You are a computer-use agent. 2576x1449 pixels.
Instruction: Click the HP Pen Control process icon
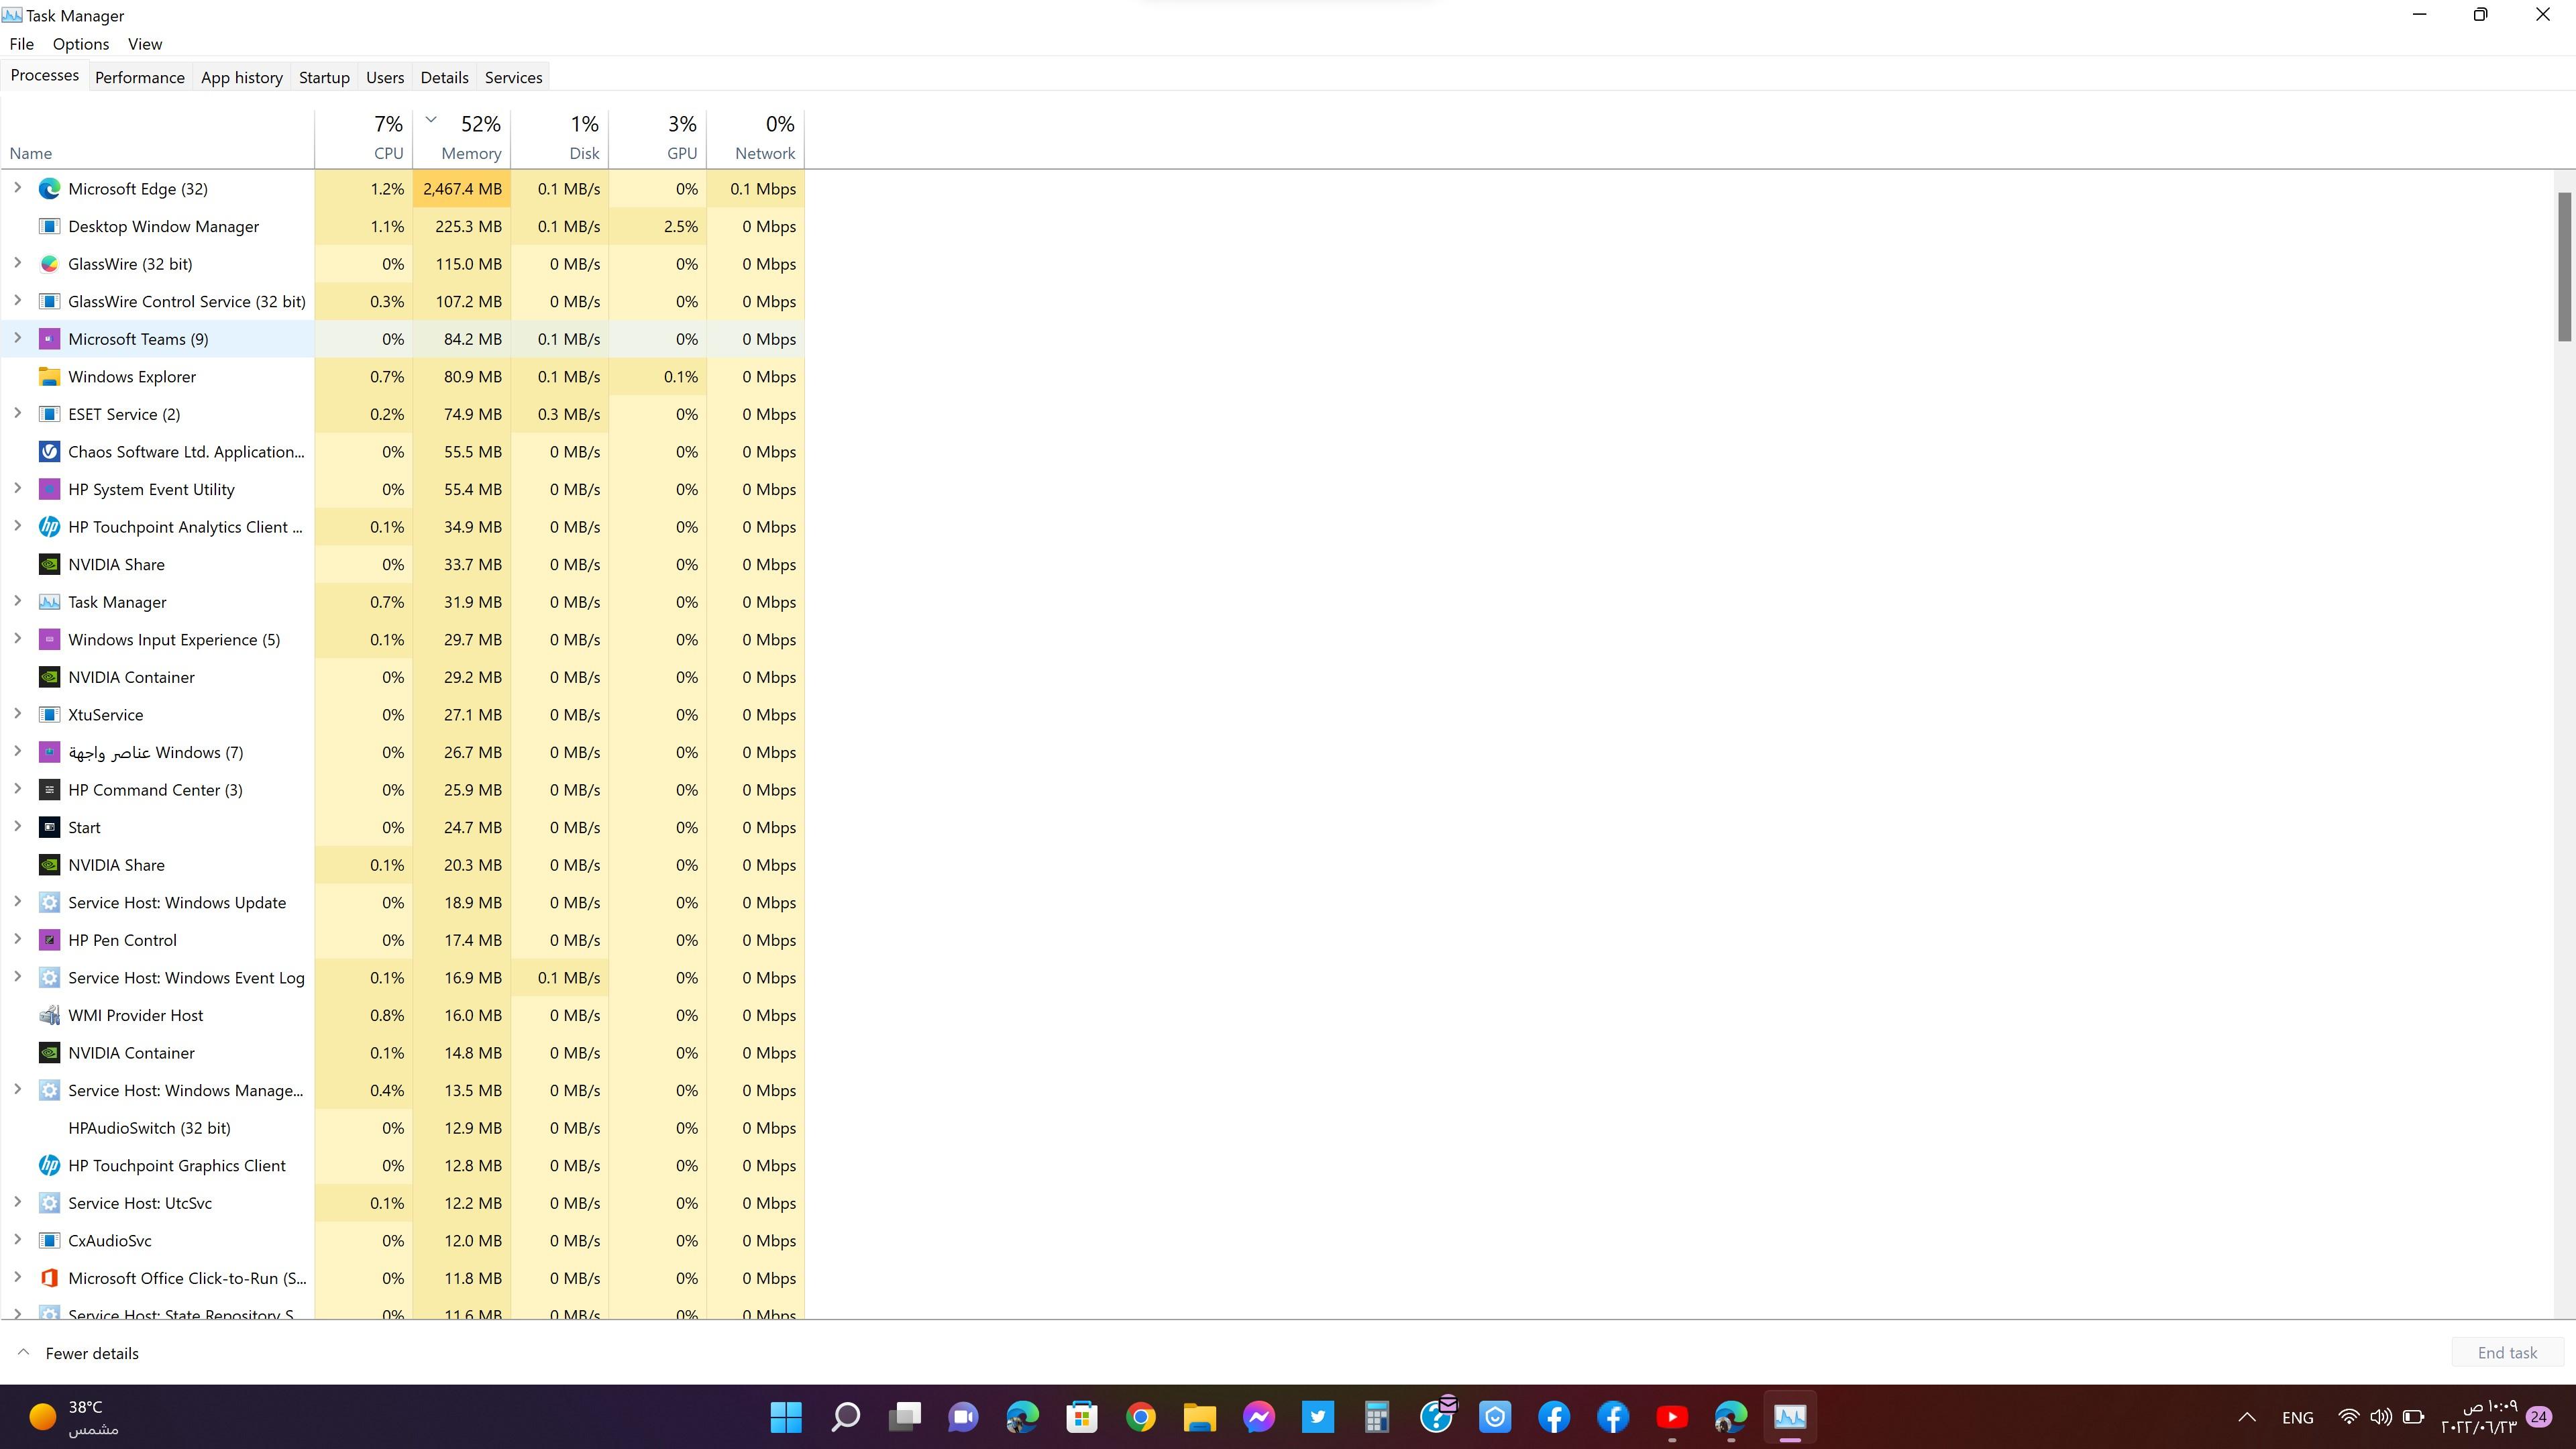(x=49, y=940)
